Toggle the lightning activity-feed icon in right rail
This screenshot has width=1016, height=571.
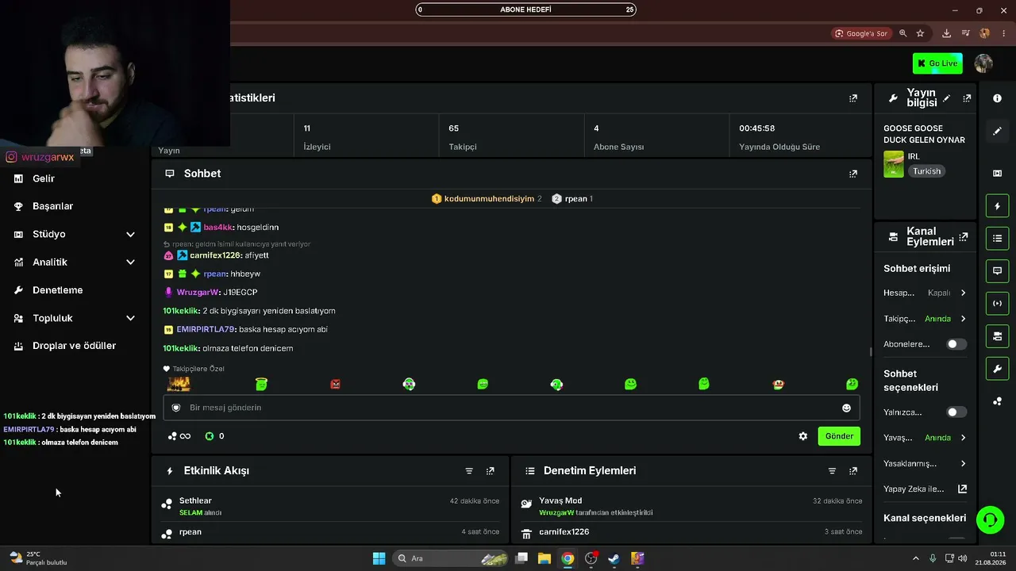point(998,206)
